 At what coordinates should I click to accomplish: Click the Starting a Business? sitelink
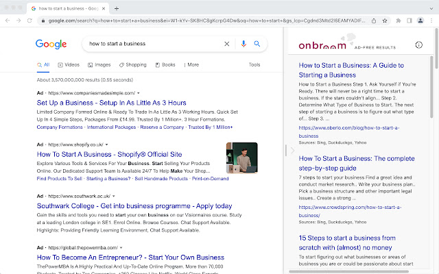tap(108, 179)
